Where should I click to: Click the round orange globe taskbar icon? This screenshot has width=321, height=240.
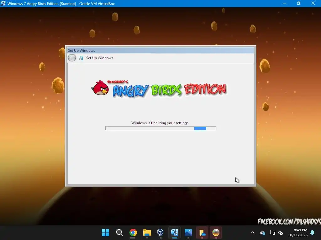click(216, 232)
